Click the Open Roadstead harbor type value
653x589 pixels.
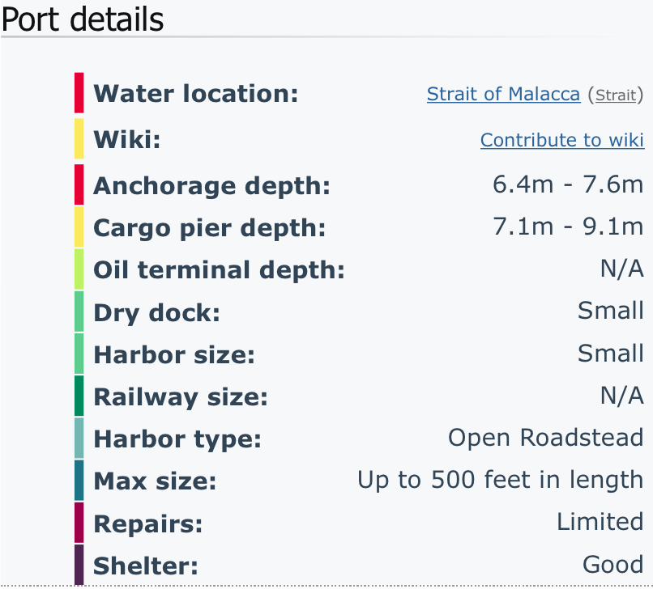point(546,438)
